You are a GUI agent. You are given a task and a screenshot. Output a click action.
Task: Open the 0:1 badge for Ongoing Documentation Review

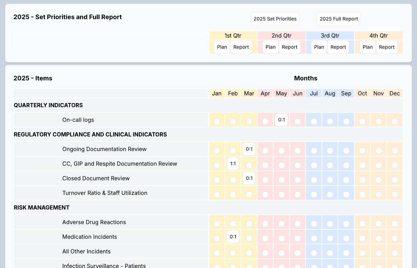click(x=249, y=149)
